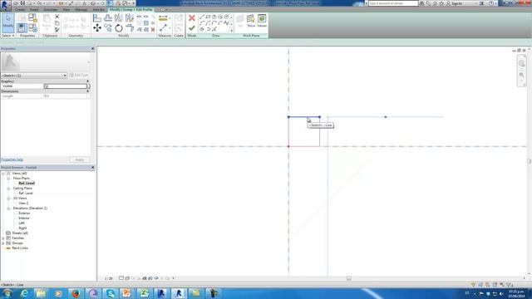Image resolution: width=532 pixels, height=299 pixels.
Task: Select the Trim/Extend to Corner tool
Action: point(130,28)
